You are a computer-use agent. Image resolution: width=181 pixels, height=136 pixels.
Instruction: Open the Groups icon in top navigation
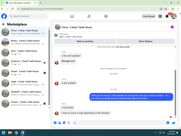pyautogui.click(x=106, y=16)
